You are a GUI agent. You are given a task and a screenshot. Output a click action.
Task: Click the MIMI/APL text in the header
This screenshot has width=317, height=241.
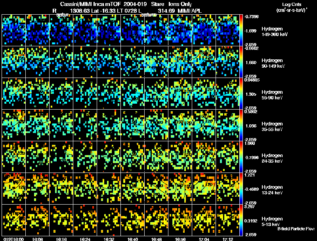[x=189, y=11]
